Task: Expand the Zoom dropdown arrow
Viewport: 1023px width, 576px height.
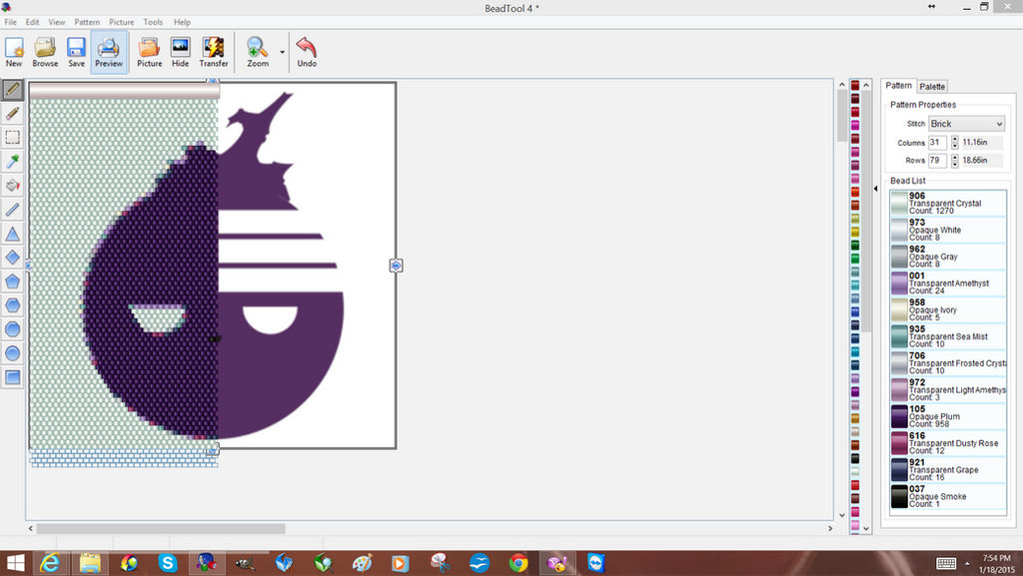Action: [283, 52]
